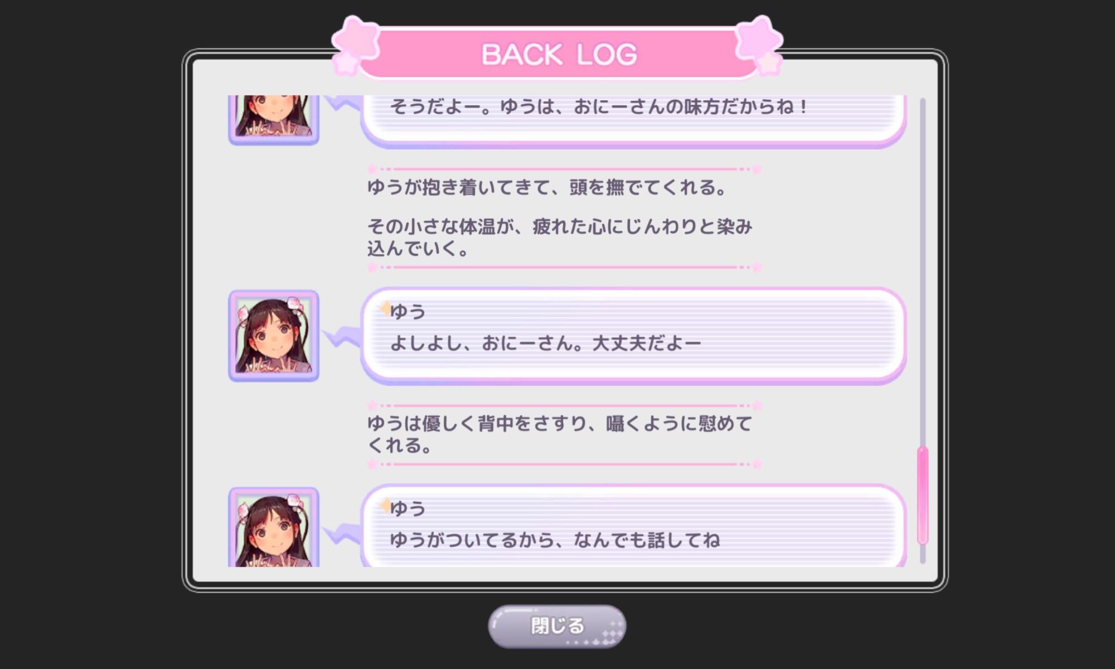The height and width of the screenshot is (669, 1115).
Task: Select Yuu's avatar beside ゆうがついてるから line
Action: [274, 527]
